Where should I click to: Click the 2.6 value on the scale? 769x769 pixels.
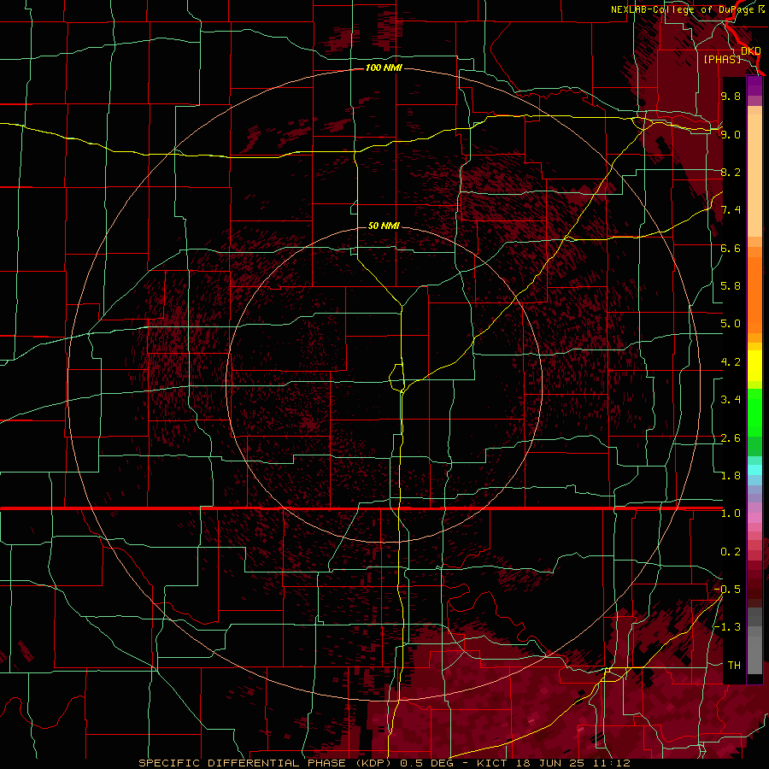[731, 438]
